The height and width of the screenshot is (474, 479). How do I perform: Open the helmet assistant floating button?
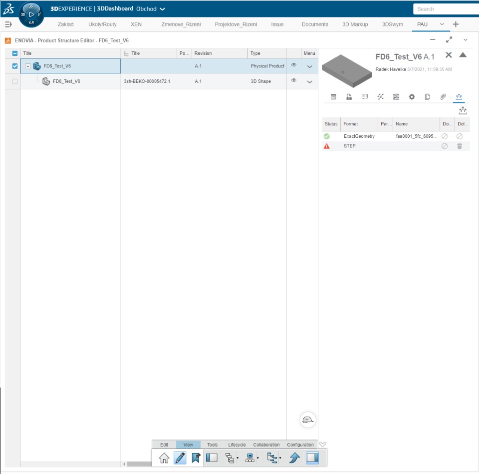(x=308, y=420)
